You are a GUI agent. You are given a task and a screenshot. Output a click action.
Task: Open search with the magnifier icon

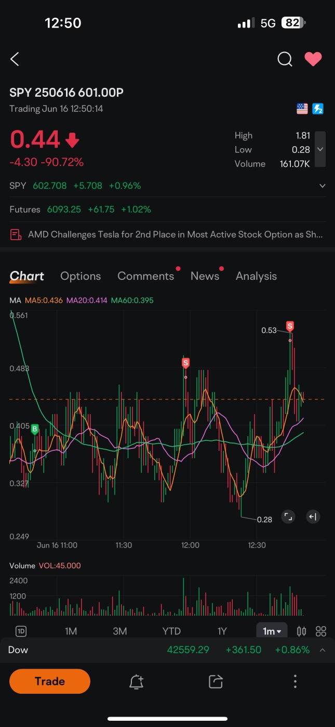[285, 59]
